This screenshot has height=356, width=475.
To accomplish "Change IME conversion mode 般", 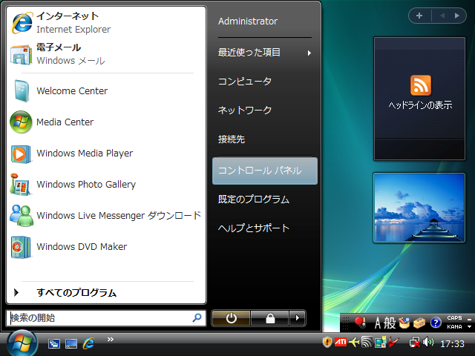I will pos(390,323).
